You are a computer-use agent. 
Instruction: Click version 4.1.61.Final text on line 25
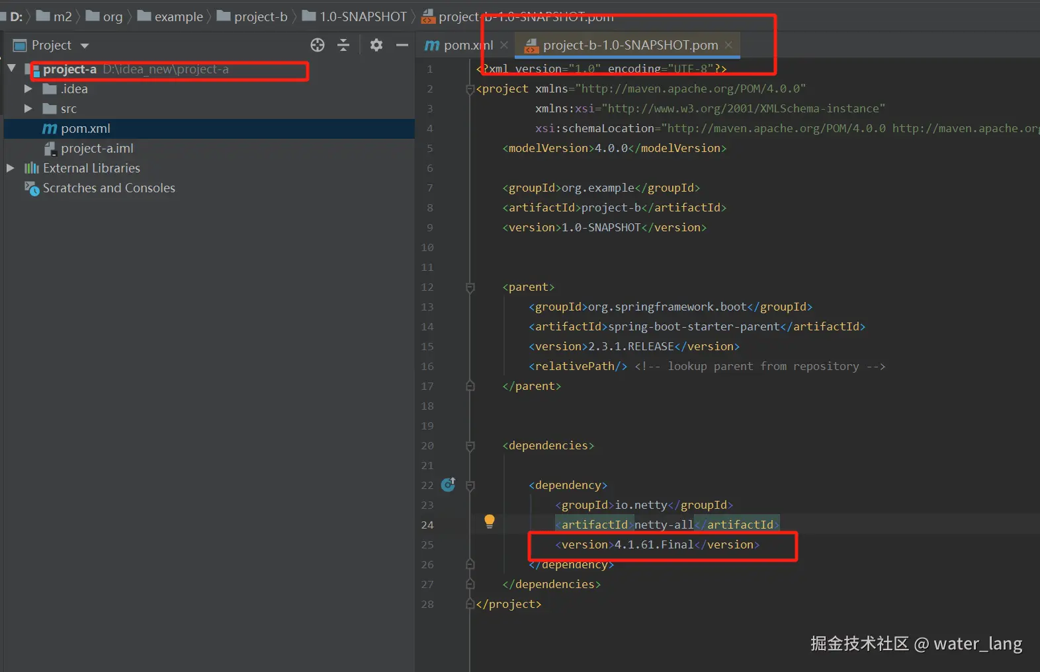click(x=654, y=544)
